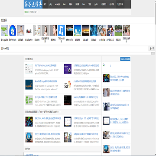Open the python navigation menu item
Image resolution: width=156 pixels, height=156 pixels.
coord(96,4)
